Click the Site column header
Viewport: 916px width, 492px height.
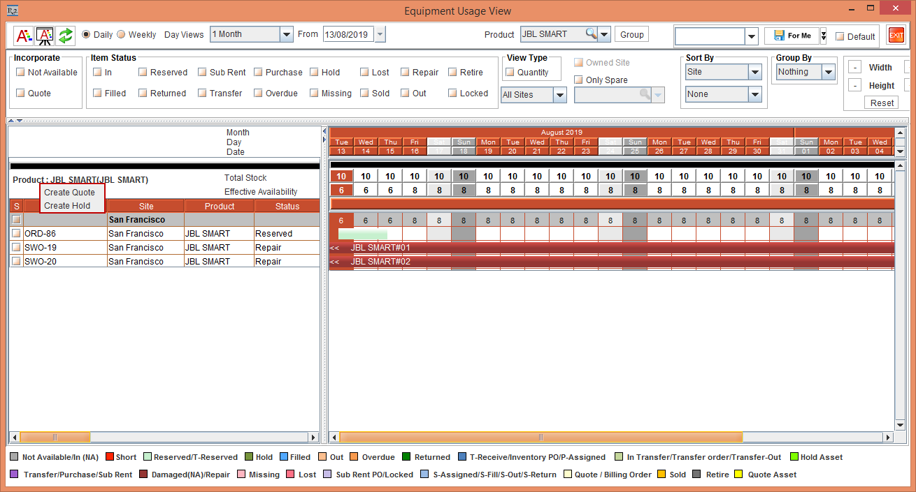pyautogui.click(x=146, y=206)
